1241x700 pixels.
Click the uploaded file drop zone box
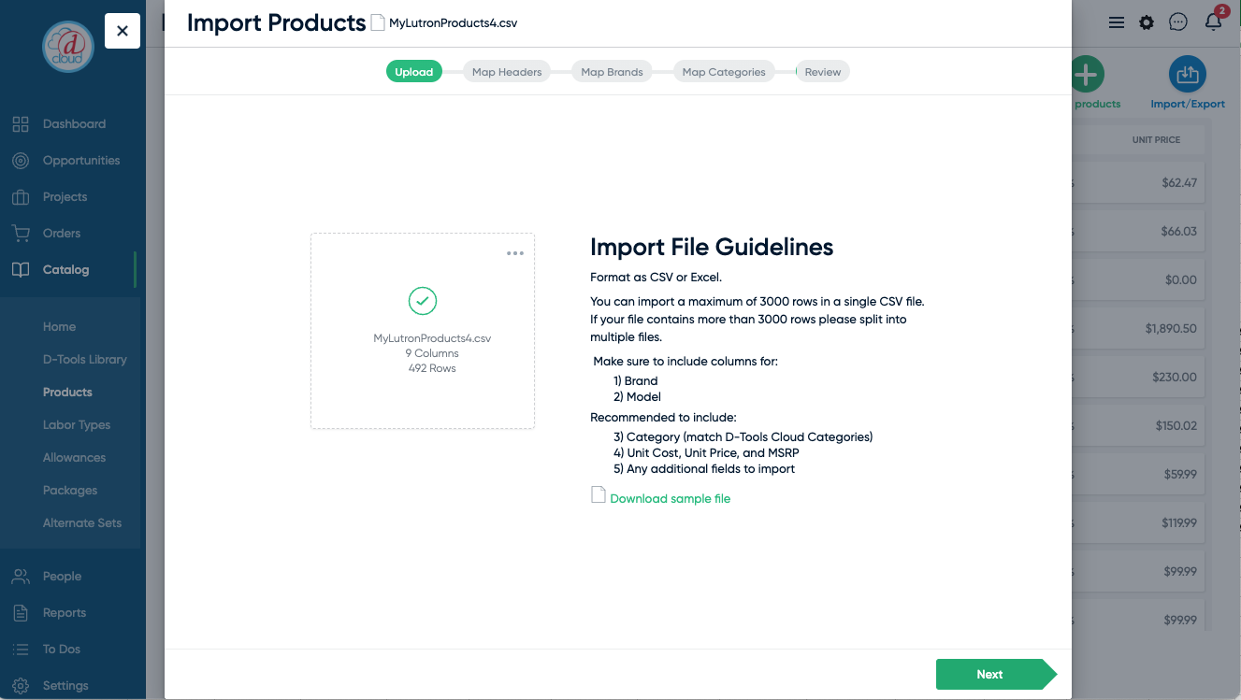(x=423, y=331)
